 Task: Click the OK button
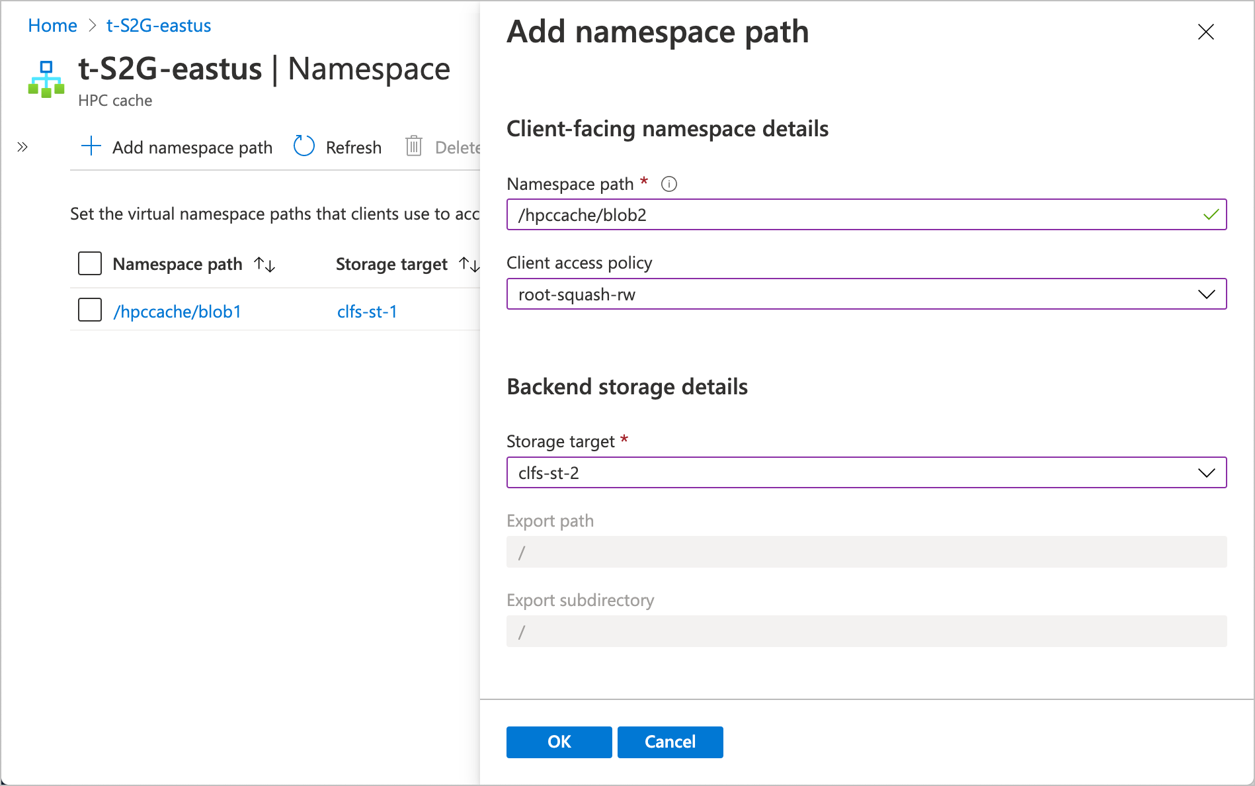pyautogui.click(x=559, y=742)
